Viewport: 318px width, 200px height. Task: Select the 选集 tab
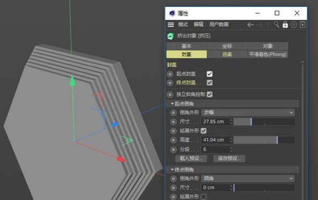[227, 54]
